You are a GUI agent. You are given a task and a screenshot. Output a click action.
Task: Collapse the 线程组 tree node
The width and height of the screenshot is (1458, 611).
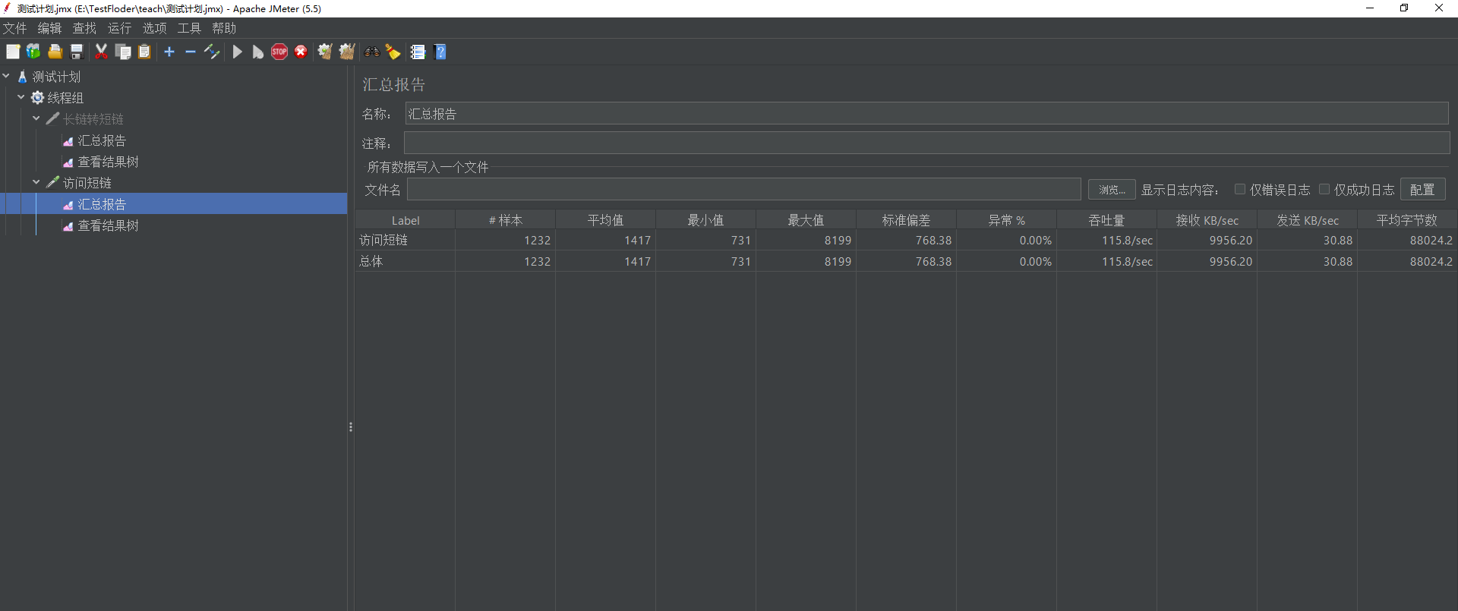click(x=21, y=97)
